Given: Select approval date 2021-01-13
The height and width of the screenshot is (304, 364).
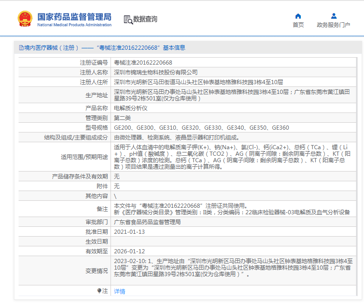Looking at the screenshot, I should pyautogui.click(x=129, y=232).
